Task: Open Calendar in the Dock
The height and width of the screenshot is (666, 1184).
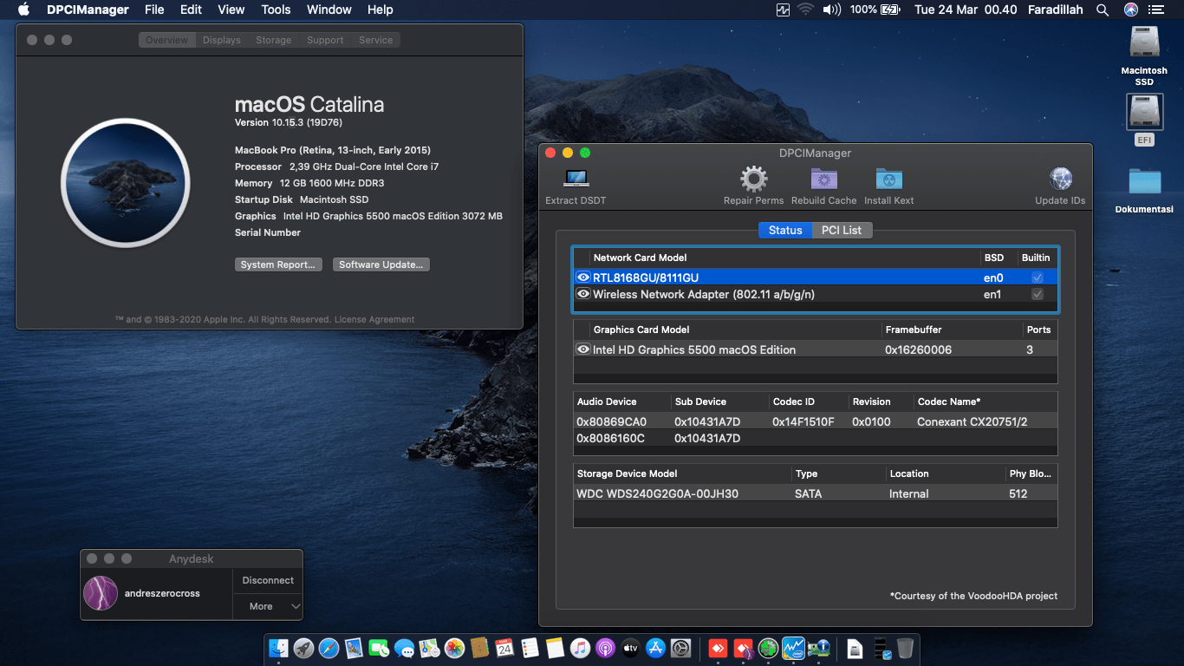Action: [504, 648]
